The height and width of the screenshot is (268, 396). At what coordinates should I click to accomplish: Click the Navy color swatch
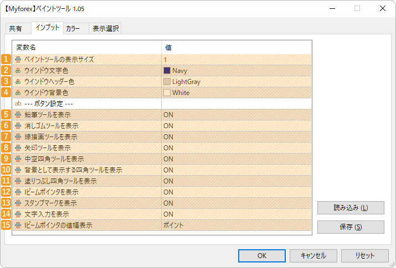point(167,71)
